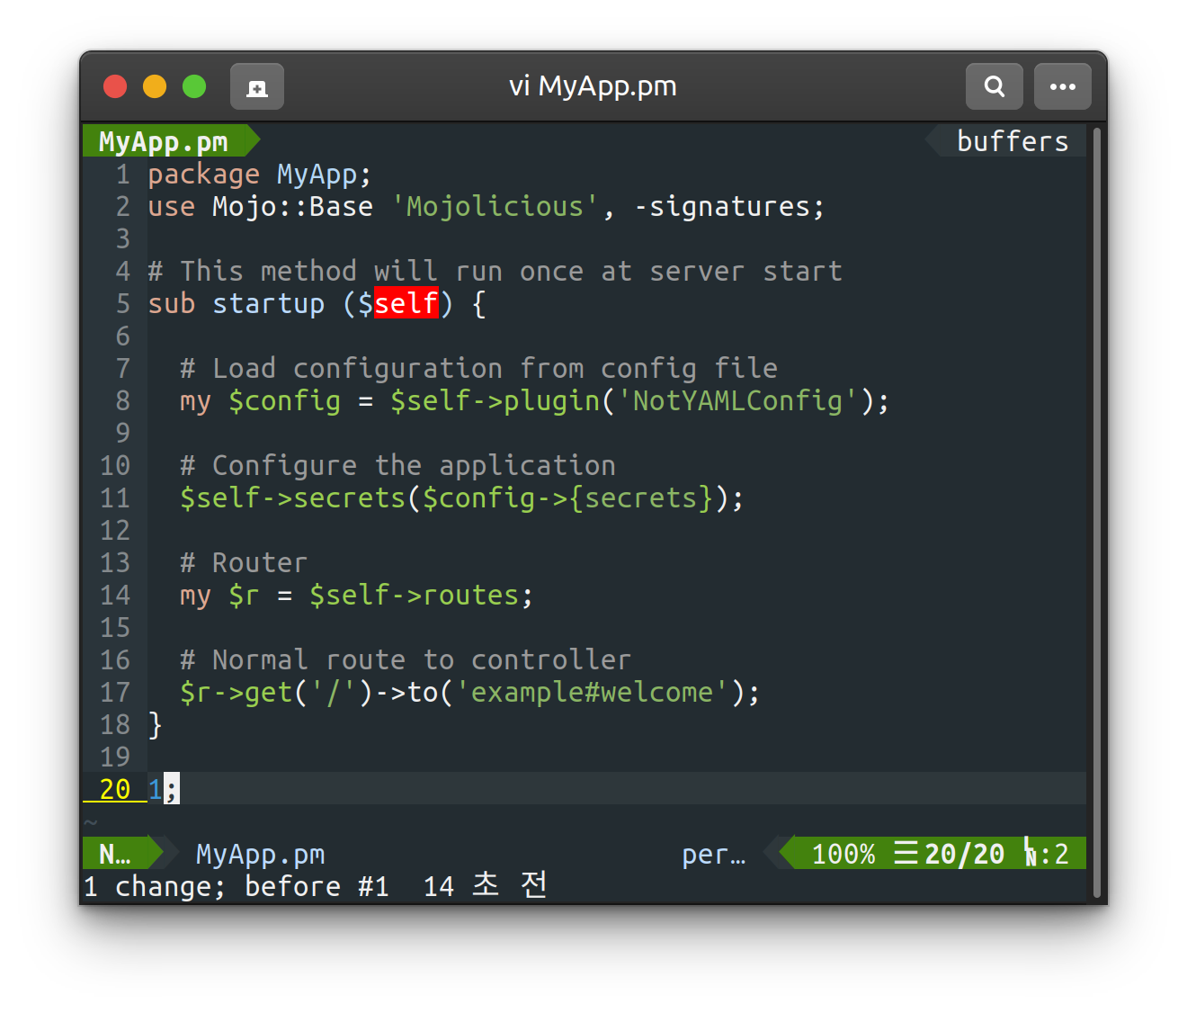Click '$config' variable on line 8

pyautogui.click(x=285, y=400)
